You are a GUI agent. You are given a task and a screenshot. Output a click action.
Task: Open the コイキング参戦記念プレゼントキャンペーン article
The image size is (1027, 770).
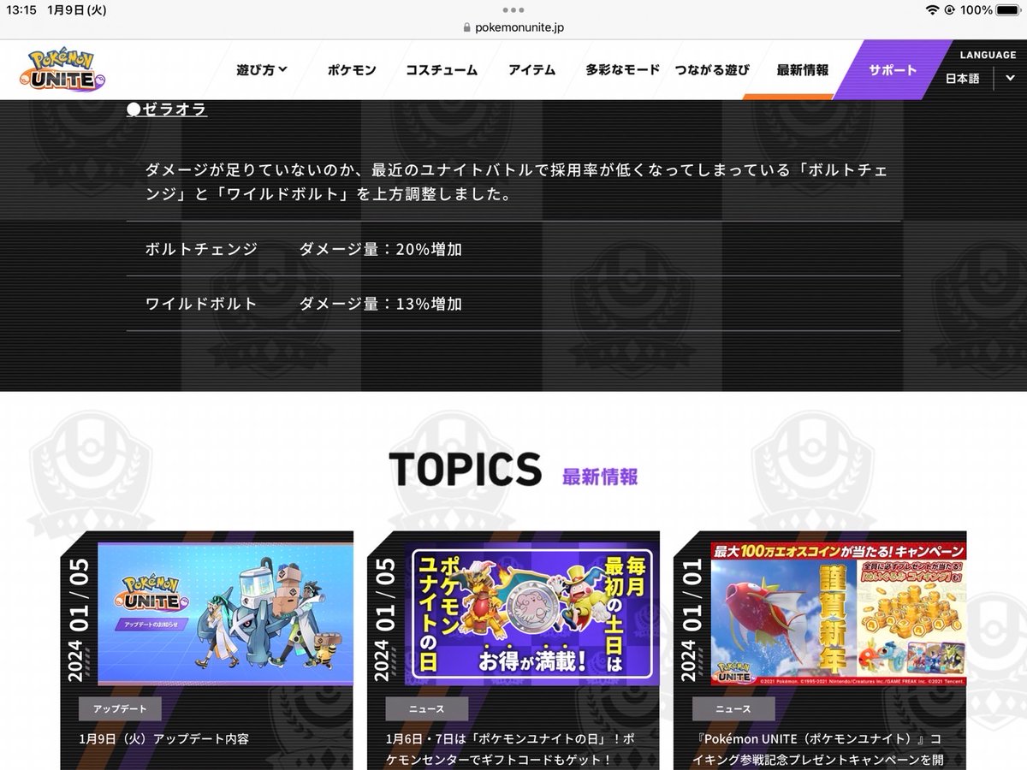click(818, 748)
